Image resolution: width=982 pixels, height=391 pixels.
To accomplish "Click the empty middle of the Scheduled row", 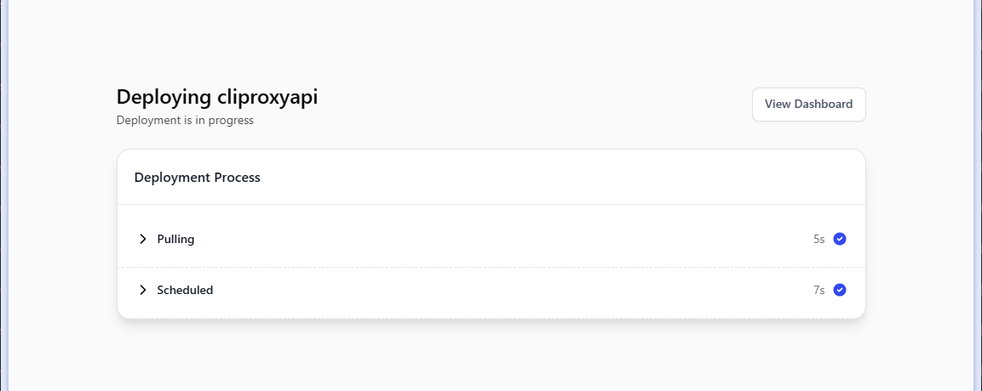I will click(x=491, y=290).
